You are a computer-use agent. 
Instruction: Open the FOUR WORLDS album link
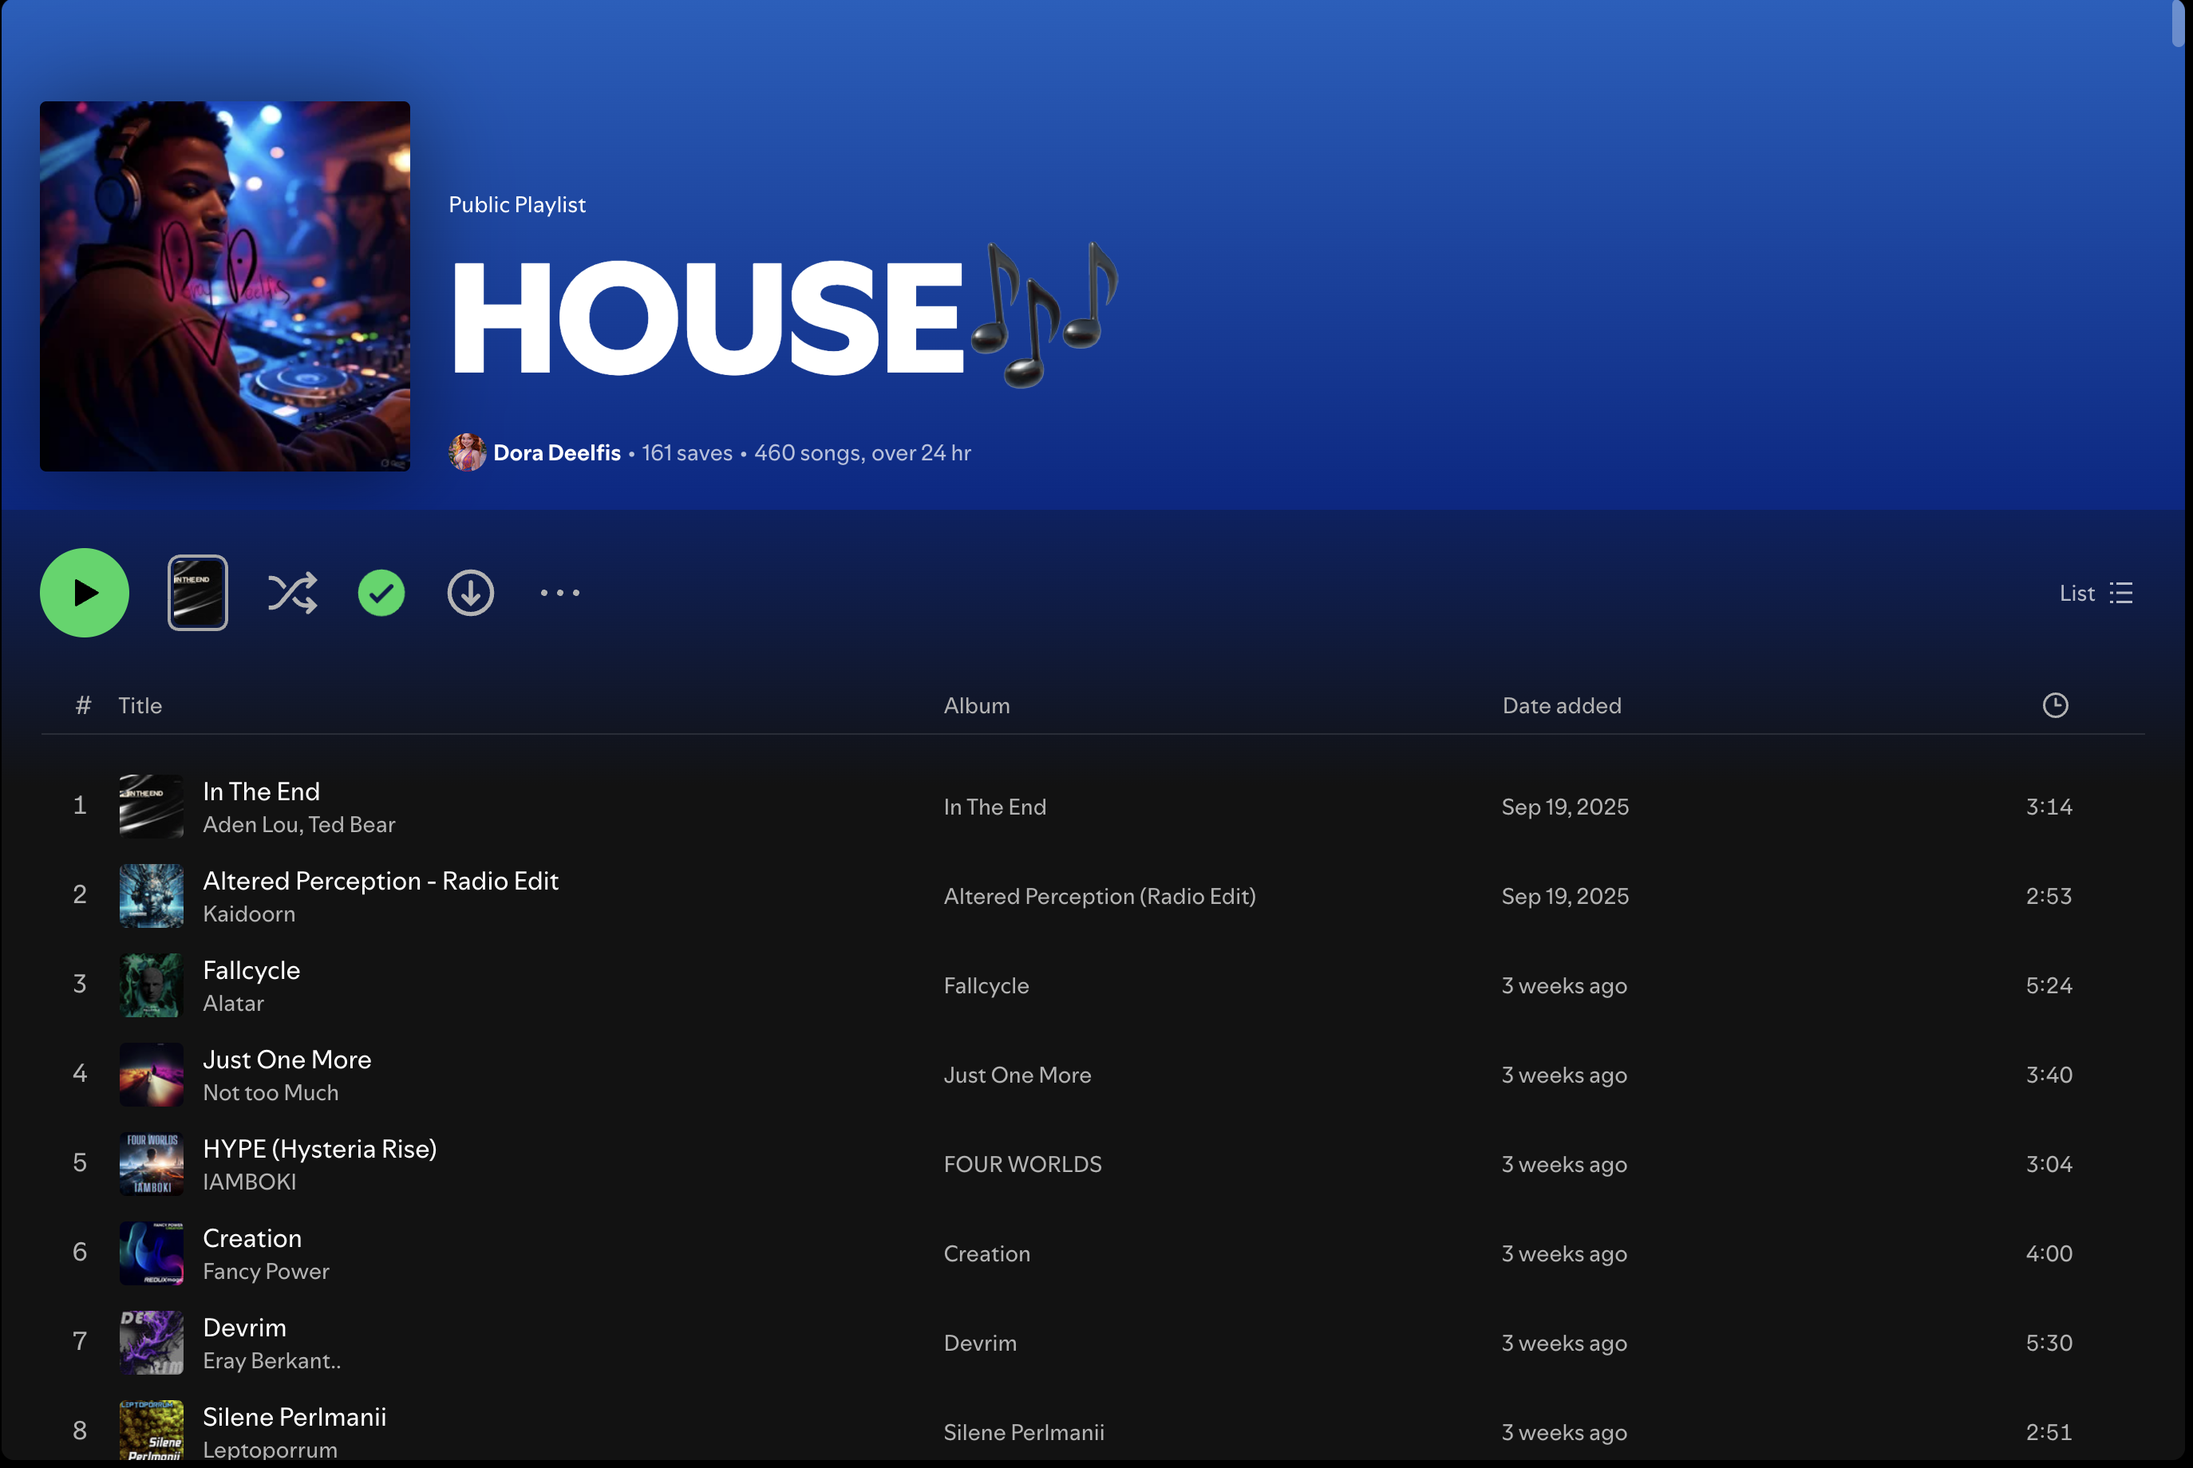[x=1021, y=1164]
